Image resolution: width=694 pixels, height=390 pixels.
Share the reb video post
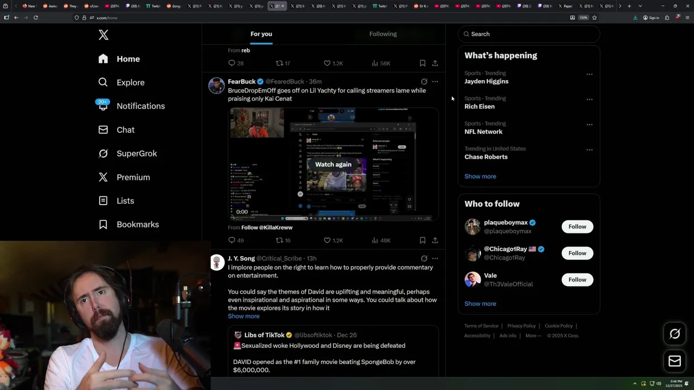coord(435,63)
